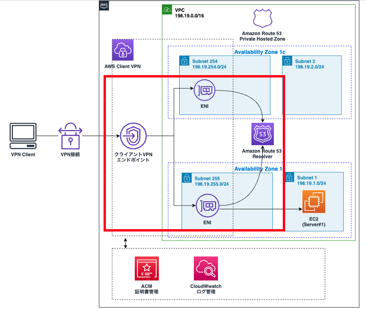Click the ACM 証明書管理 certificate icon
This screenshot has width=366, height=309.
click(147, 268)
